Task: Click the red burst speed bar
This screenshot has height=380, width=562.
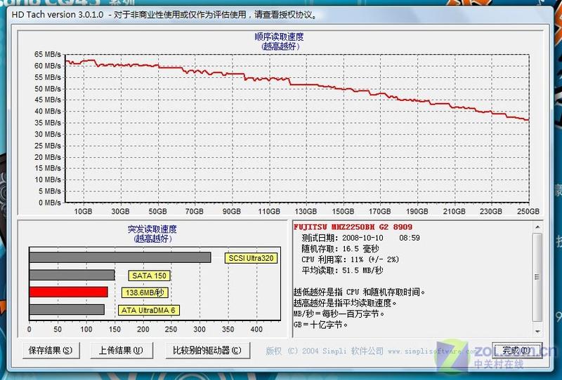Action: [x=68, y=292]
